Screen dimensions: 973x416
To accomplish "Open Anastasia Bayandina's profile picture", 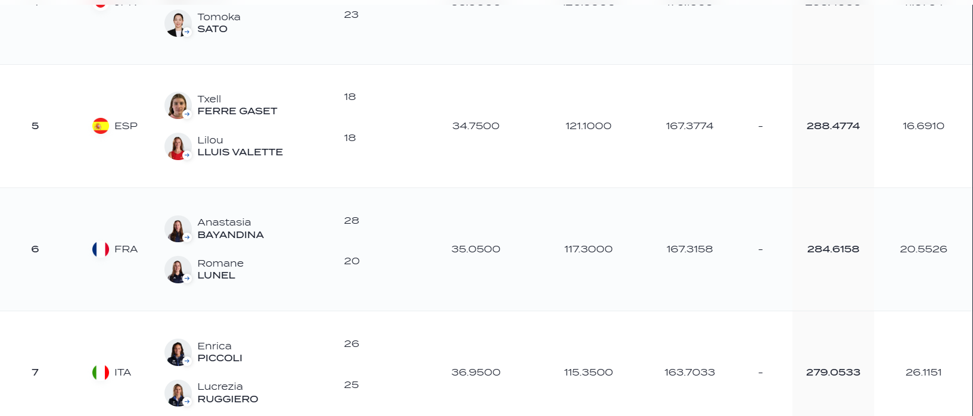I will click(178, 229).
